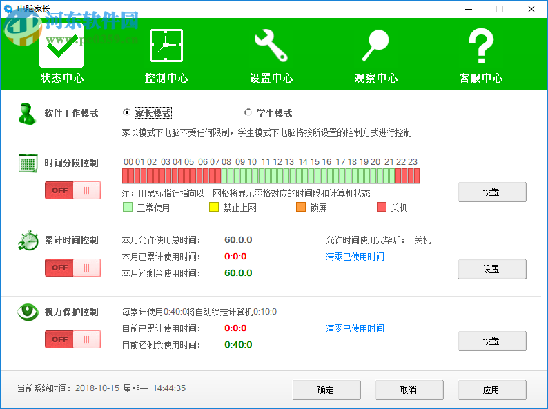Screen dimensions: 548x409
Task: Click the 软件工作模式 section label
Action: click(x=71, y=114)
